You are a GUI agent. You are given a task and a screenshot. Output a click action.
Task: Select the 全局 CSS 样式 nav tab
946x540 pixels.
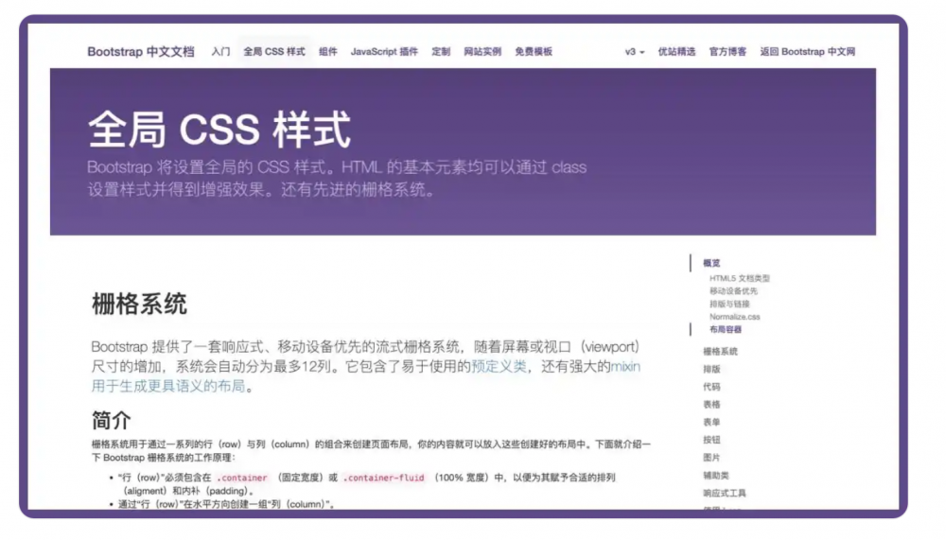coord(274,52)
